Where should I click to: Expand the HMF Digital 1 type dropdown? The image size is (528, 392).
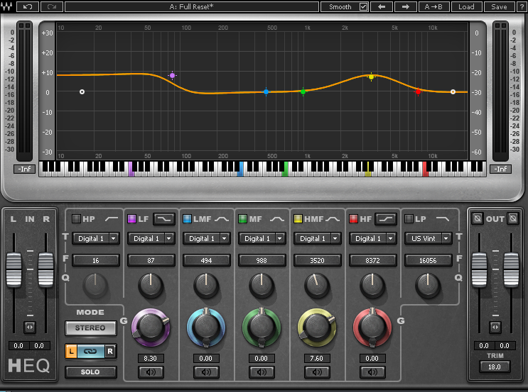click(317, 238)
